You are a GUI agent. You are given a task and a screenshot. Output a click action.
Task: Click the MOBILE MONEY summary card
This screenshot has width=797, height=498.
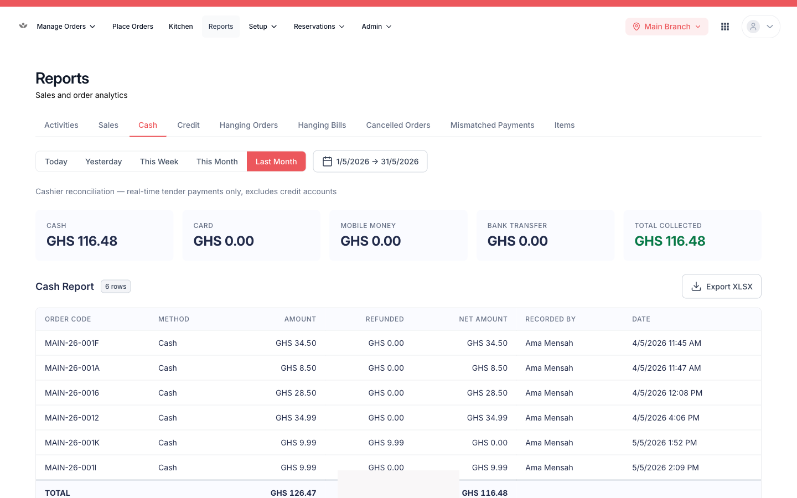point(398,235)
